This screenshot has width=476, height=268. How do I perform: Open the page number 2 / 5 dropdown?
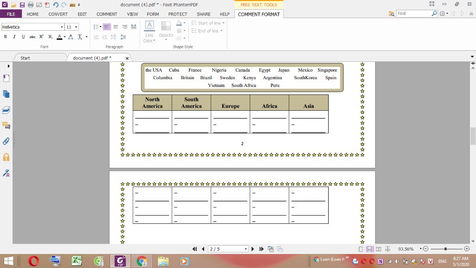(x=245, y=249)
